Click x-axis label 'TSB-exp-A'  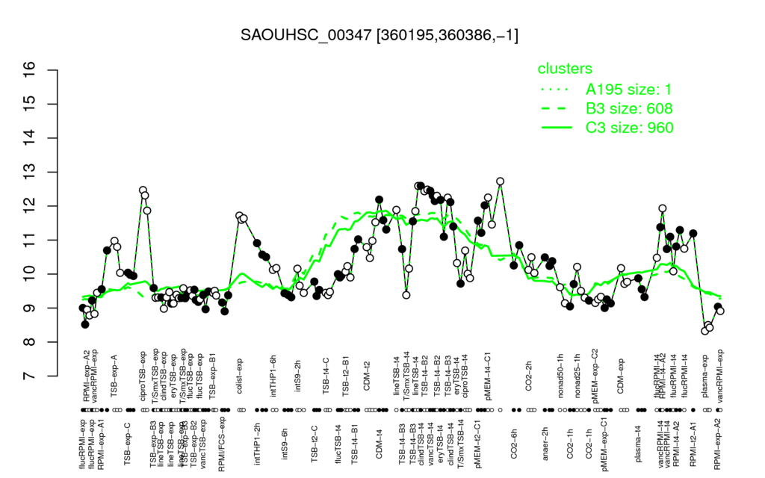click(114, 373)
